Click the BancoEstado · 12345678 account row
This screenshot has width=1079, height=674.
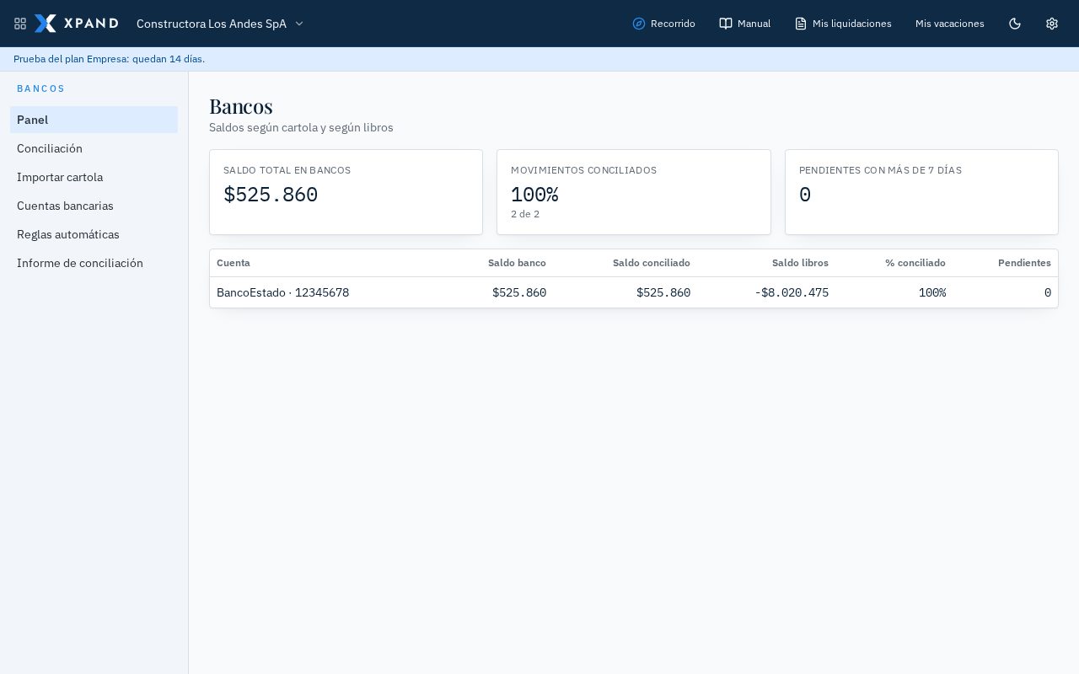click(x=634, y=292)
